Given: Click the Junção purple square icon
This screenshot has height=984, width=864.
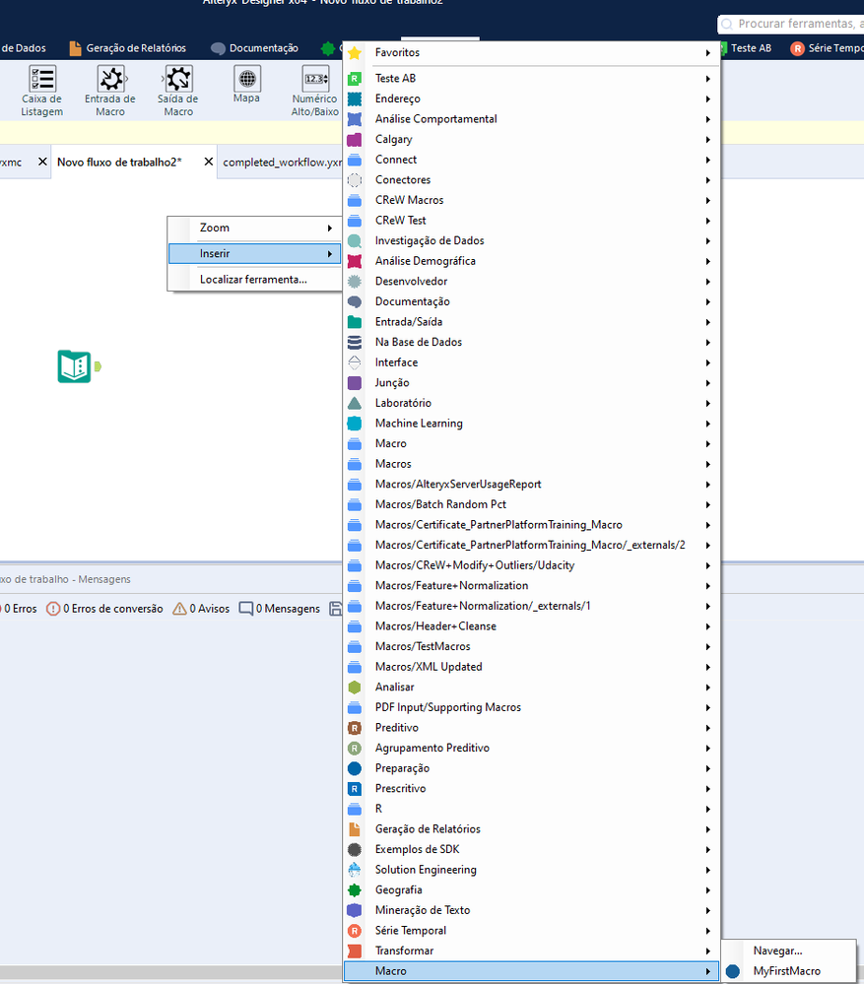Looking at the screenshot, I should [355, 383].
